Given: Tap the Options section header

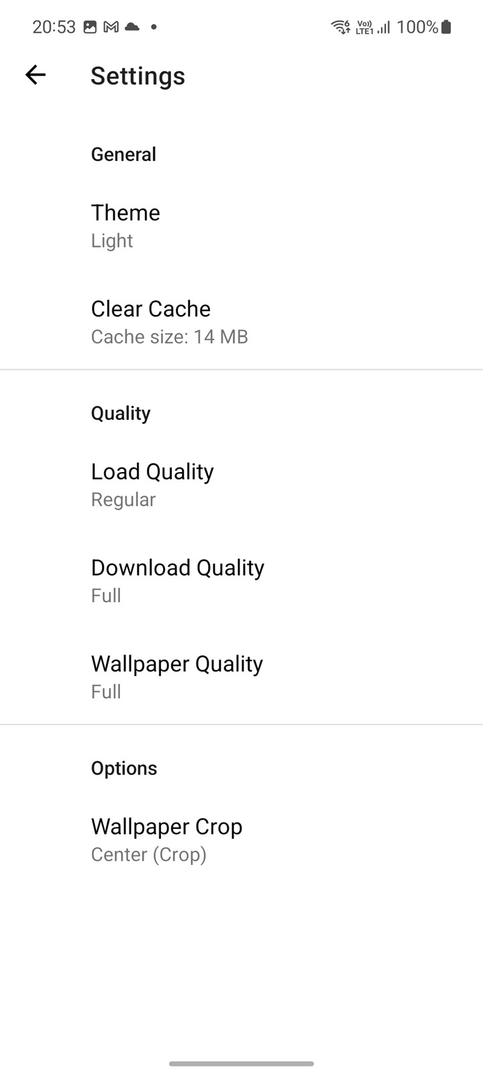Looking at the screenshot, I should click(x=124, y=768).
